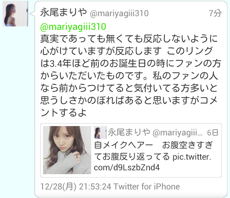Image resolution: width=230 pixels, height=198 pixels.
Task: Click the truncated @mariyagiii... handle in quote
Action: pyautogui.click(x=178, y=133)
